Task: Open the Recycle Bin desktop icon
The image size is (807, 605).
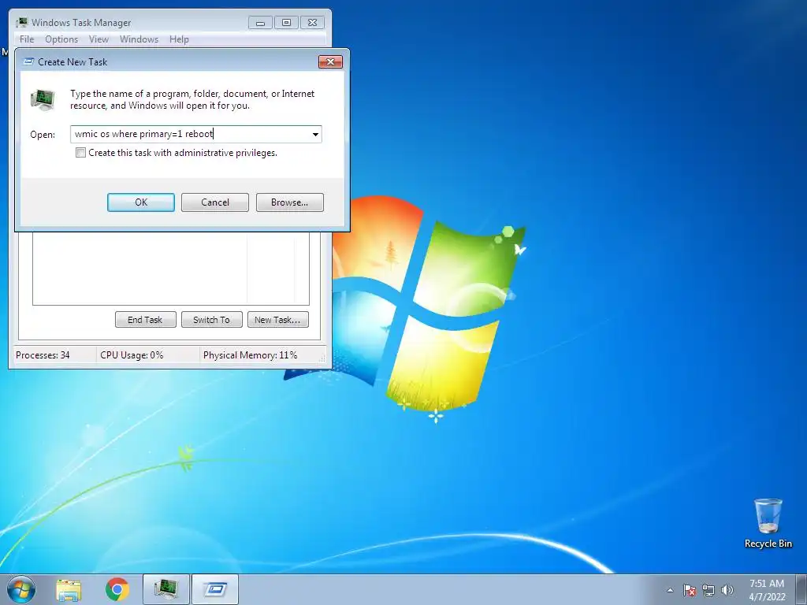Action: point(768,523)
